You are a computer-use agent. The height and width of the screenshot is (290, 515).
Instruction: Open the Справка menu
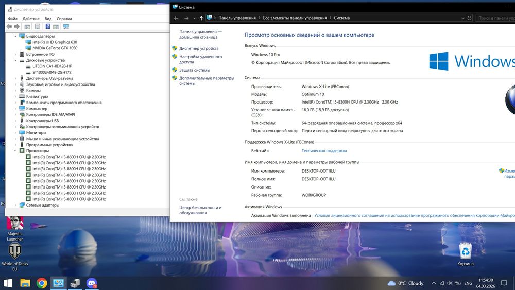click(x=64, y=19)
